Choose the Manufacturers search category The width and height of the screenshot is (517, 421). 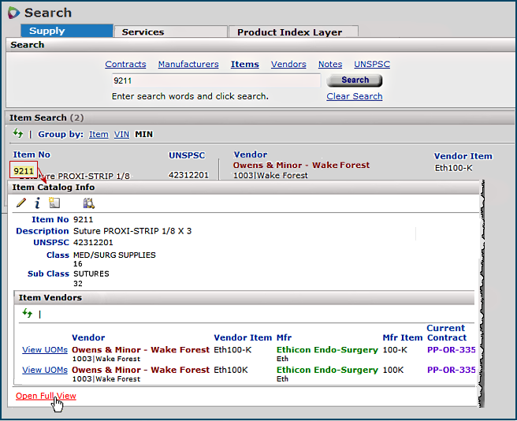pos(188,65)
